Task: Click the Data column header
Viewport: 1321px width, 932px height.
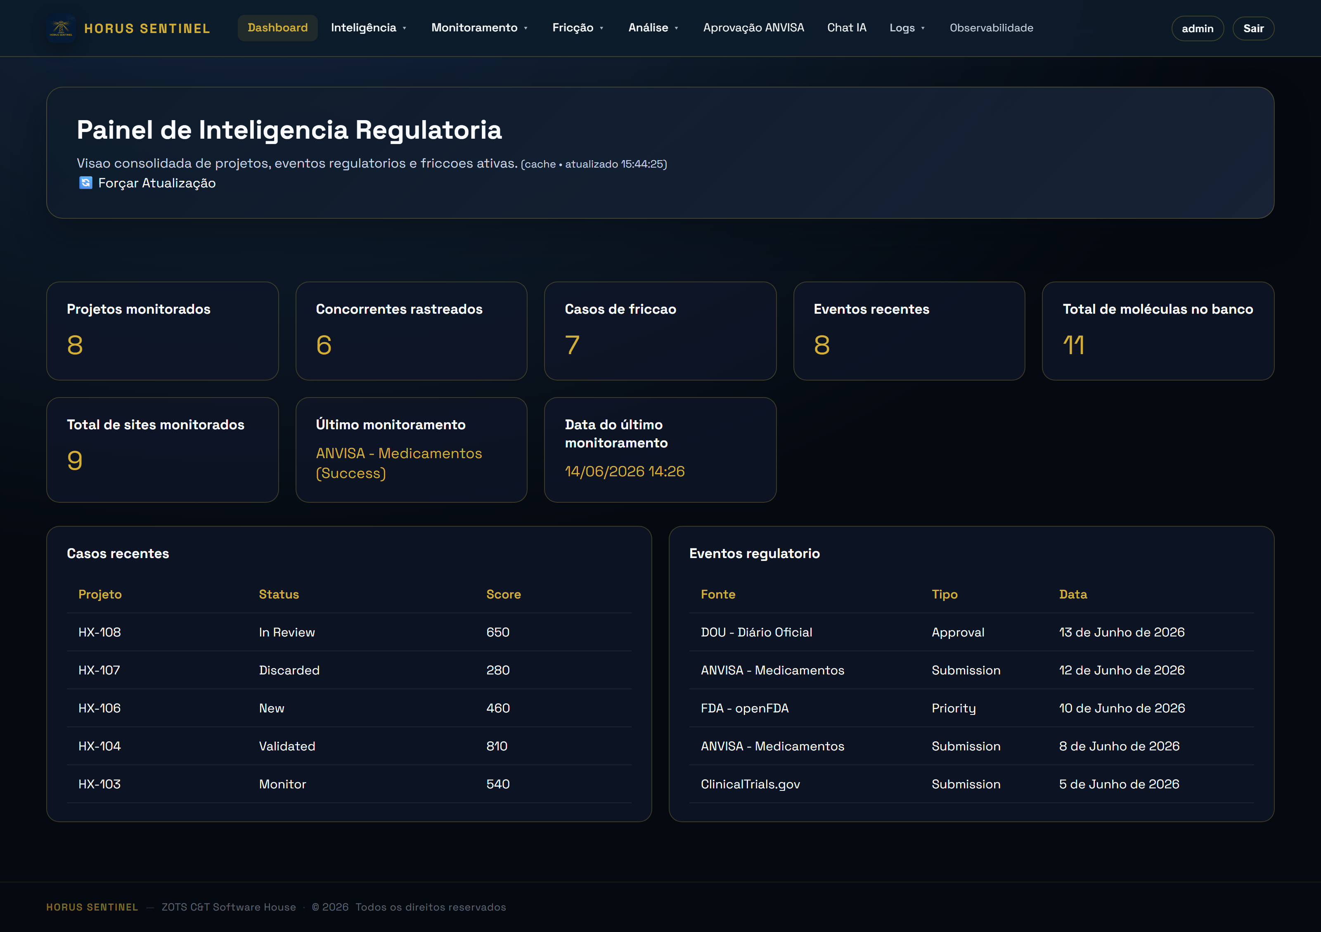Action: pos(1073,594)
